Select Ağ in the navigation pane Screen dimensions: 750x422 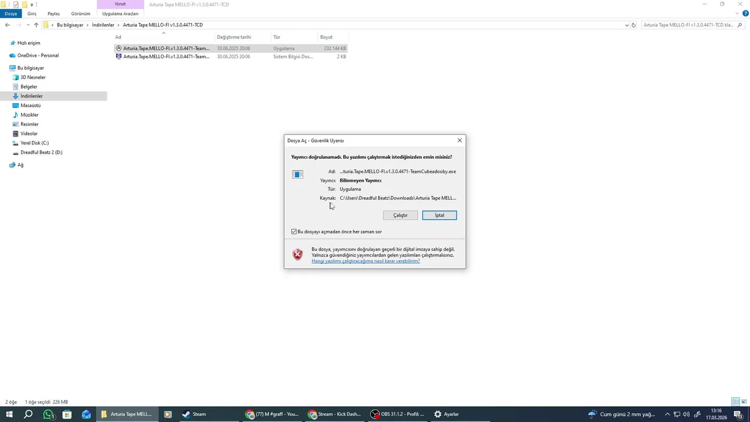click(x=20, y=165)
